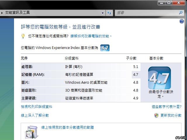Image resolution: width=187 pixels, height=140 pixels.
Task: Click Windows Aero 的桌面效能 description
Action: pos(86,82)
